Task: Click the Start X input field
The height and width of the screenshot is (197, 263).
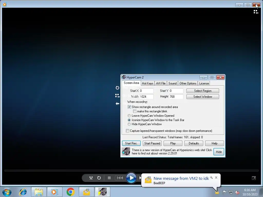Action: tap(146, 91)
